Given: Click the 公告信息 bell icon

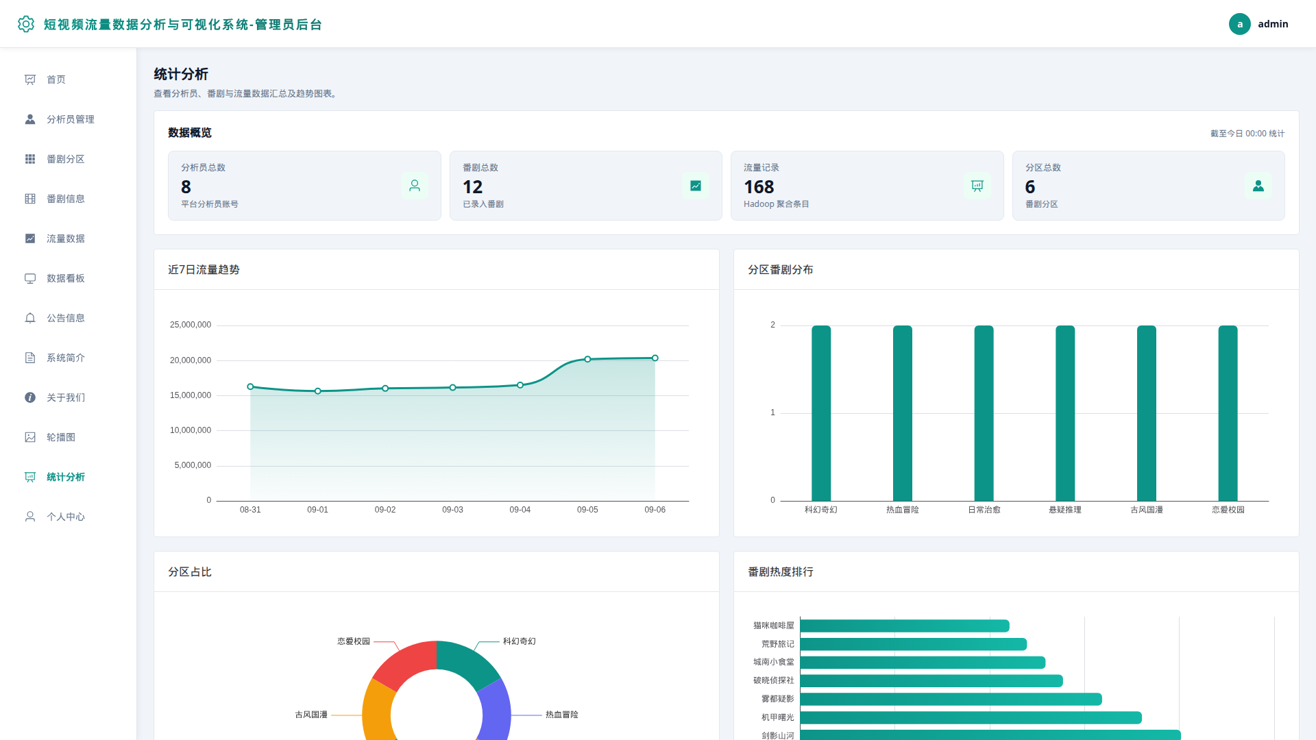Looking at the screenshot, I should (30, 318).
